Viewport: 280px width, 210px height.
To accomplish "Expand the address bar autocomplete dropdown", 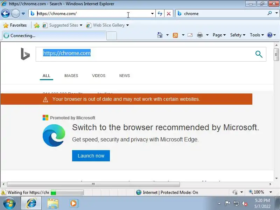I will tap(152, 14).
